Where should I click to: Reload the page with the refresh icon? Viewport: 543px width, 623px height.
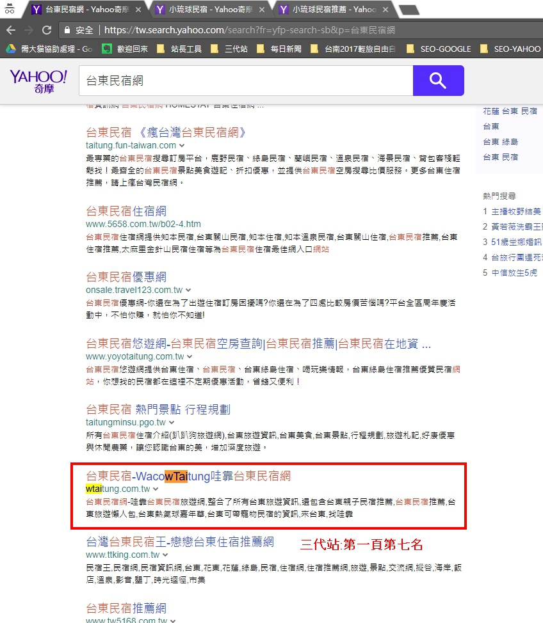click(x=47, y=30)
